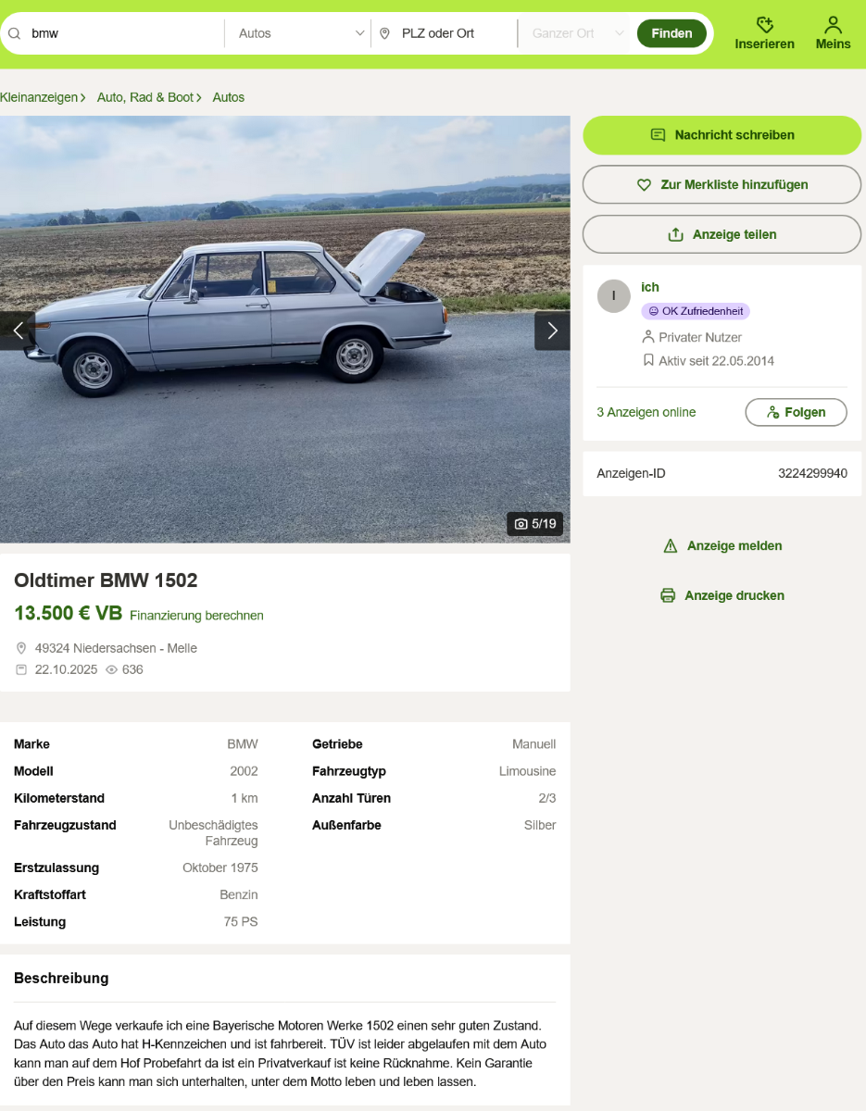Navigate to Auto, Rad & Boot breadcrumb

tap(145, 97)
